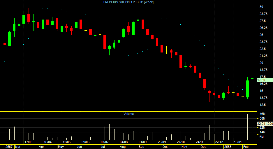Click the 27.5 price axis label

(263, 21)
